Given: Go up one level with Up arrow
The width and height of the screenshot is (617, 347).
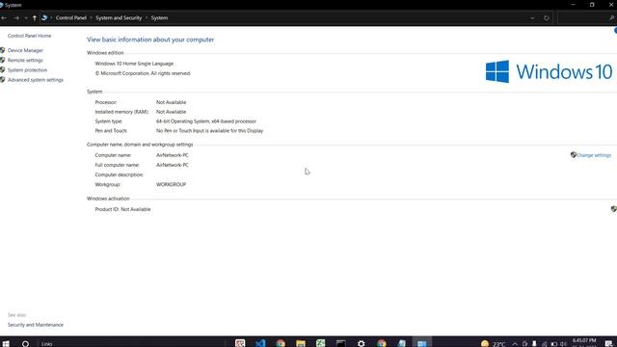Looking at the screenshot, I should click(35, 18).
